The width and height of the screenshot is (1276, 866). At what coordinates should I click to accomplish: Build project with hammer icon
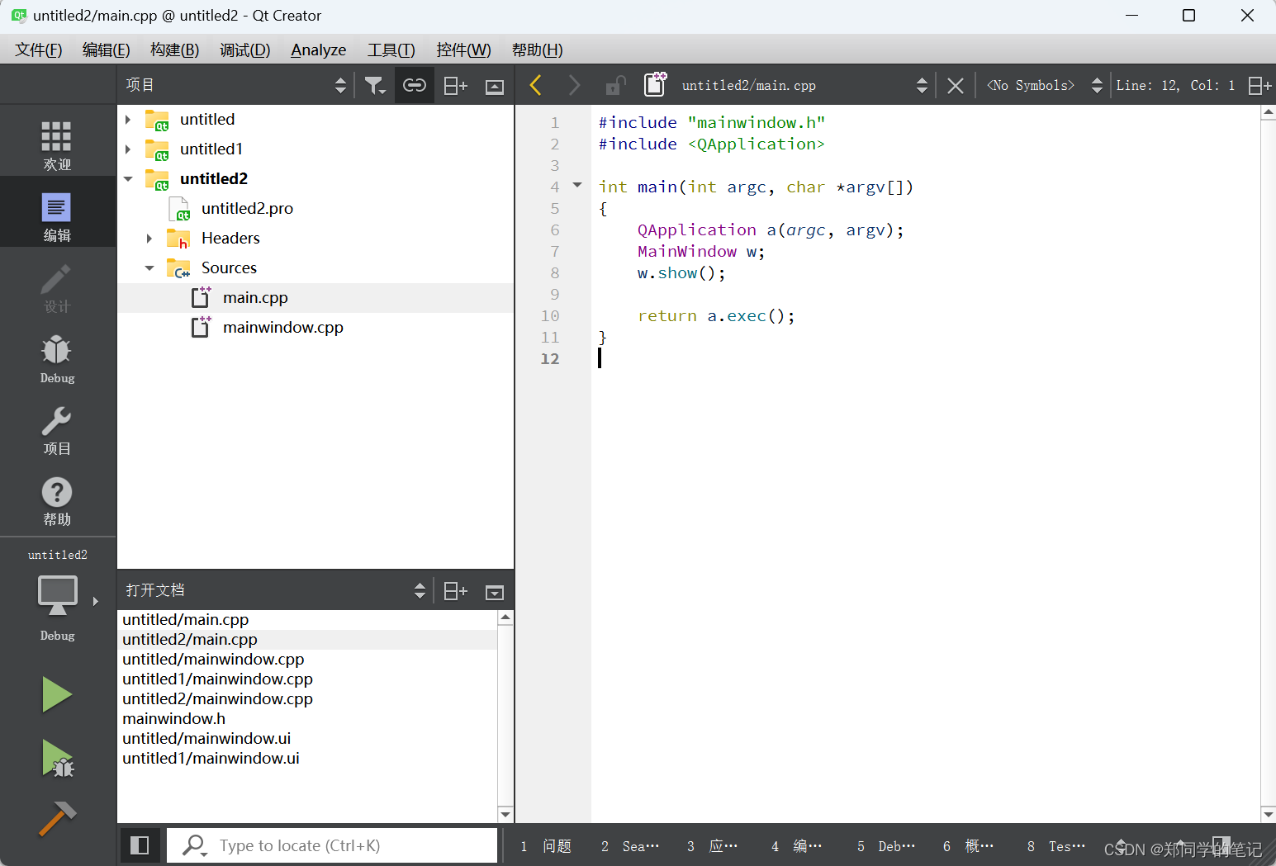(x=57, y=819)
